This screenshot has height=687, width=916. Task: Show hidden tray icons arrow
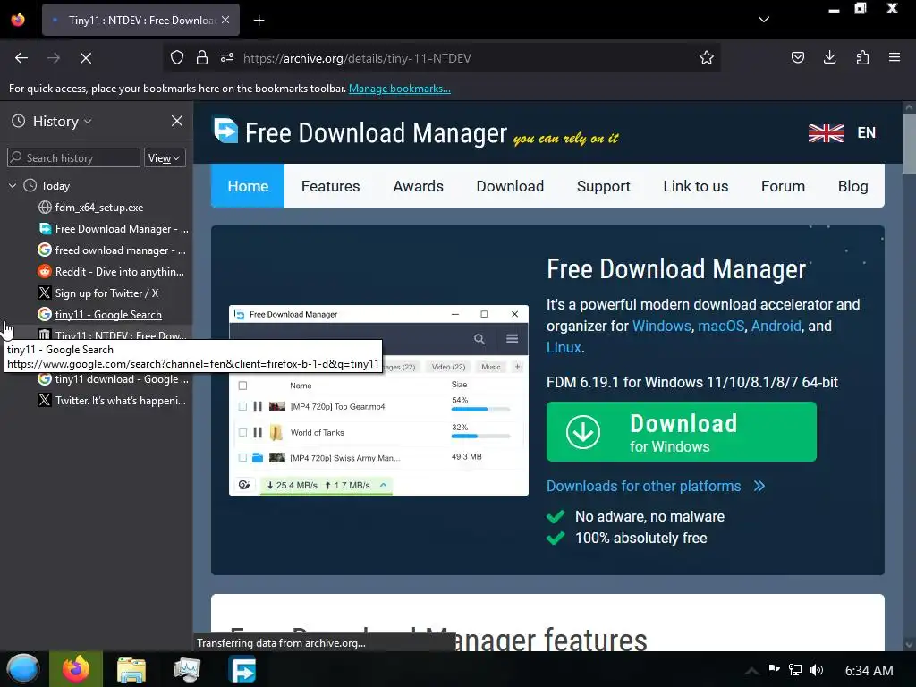751,670
